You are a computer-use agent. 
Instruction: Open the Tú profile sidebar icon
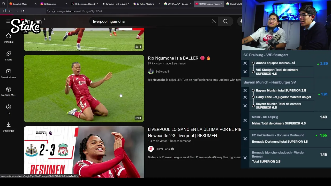coord(9,109)
